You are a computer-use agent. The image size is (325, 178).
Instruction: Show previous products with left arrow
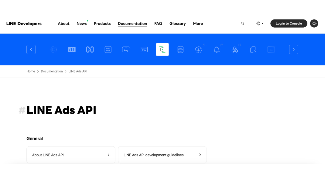(x=31, y=50)
